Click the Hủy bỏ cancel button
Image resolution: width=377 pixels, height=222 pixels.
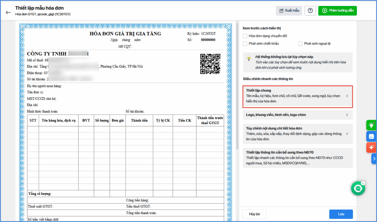254,214
